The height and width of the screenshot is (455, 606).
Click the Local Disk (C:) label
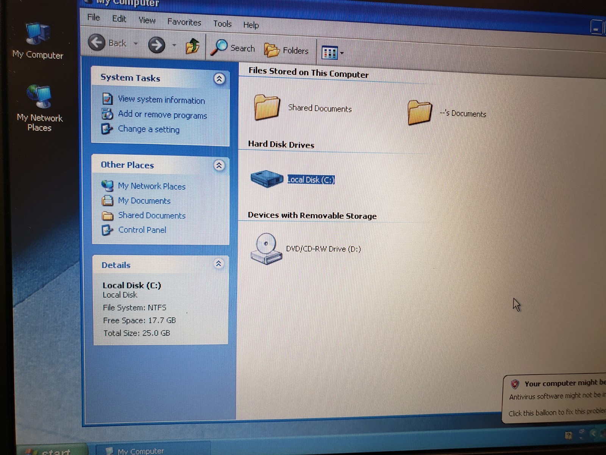click(311, 180)
